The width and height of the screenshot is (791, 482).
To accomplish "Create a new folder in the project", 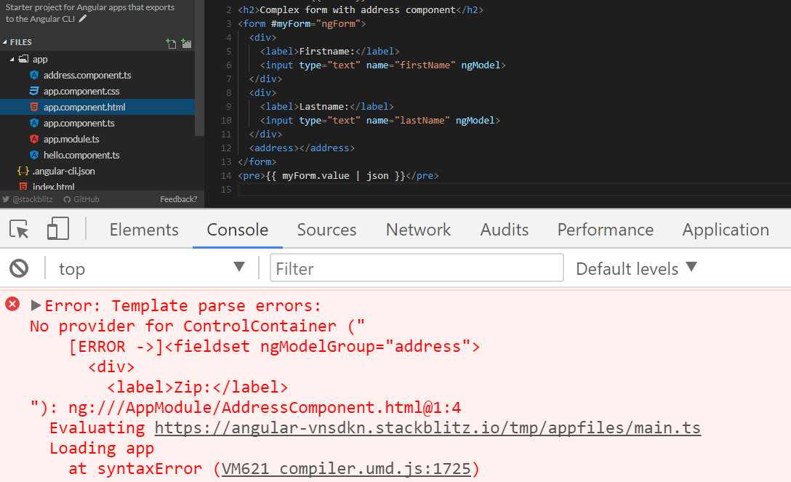I will [x=187, y=43].
